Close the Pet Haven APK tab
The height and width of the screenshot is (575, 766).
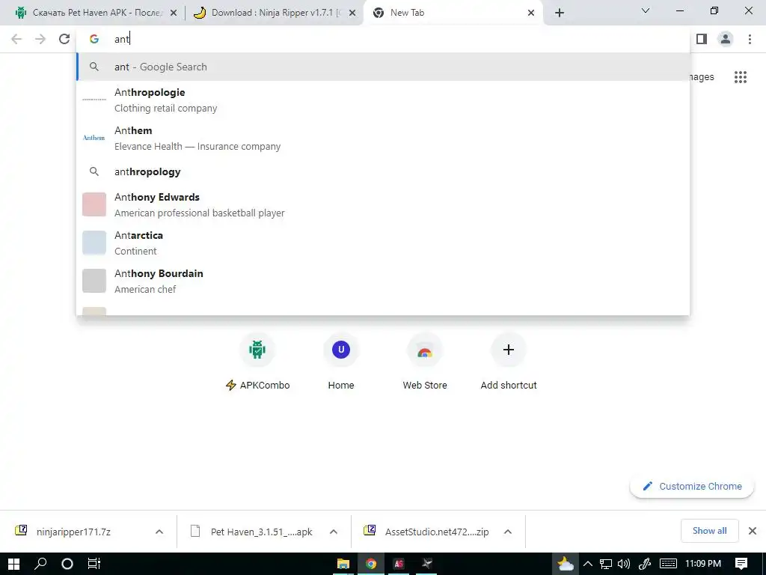[x=173, y=13]
